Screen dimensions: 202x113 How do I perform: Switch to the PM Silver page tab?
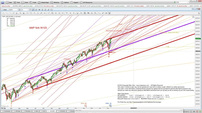[28, 111]
